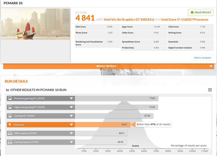Image resolution: width=217 pixels, height=156 pixels.
Task: Click the Spreadsheet Score value 6 050
Action: (x=156, y=42)
